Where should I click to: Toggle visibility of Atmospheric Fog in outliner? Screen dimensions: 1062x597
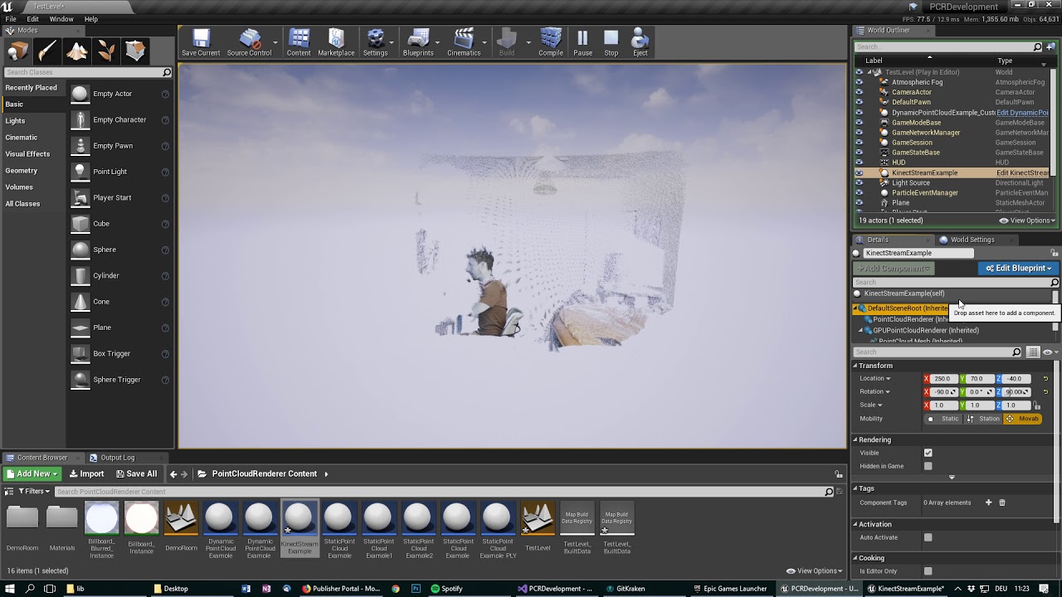pyautogui.click(x=859, y=82)
